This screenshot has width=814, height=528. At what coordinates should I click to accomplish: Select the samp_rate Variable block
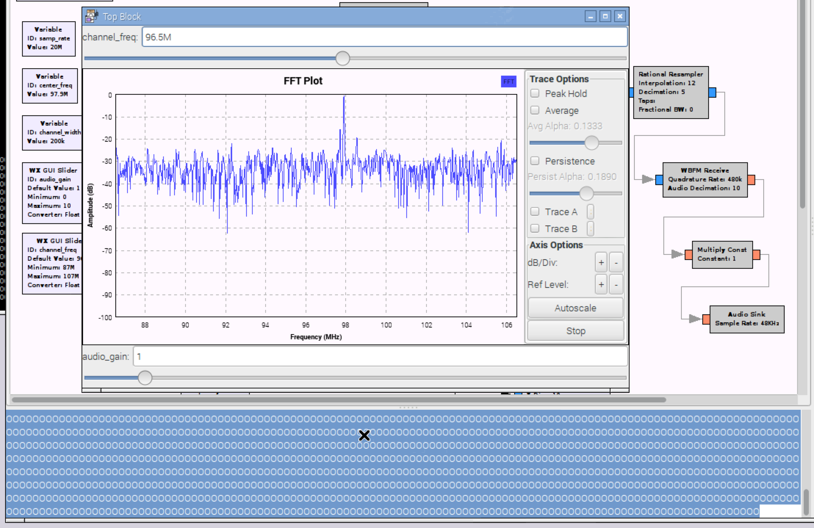tap(48, 38)
